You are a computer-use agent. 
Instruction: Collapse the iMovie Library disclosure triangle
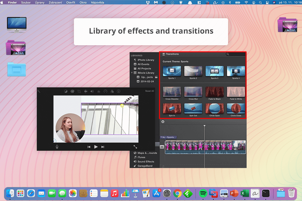pyautogui.click(x=132, y=73)
